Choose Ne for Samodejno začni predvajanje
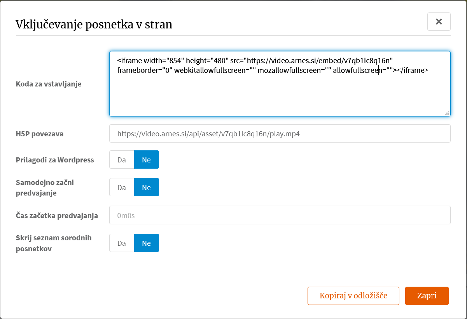 [x=147, y=187]
